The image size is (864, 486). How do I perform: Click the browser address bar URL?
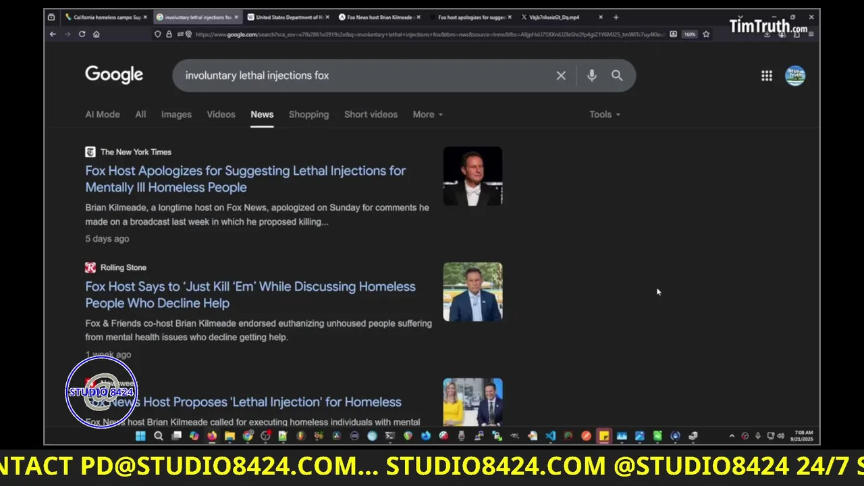point(429,34)
